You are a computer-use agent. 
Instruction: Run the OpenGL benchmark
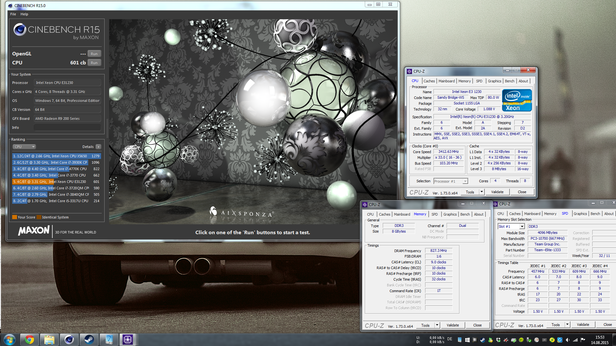94,54
